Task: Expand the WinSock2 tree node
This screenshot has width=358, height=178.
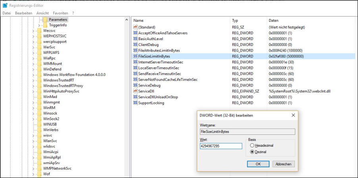Action: pyautogui.click(x=33, y=119)
